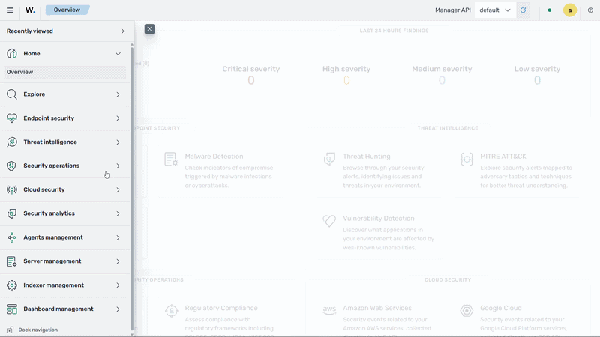Click the Security analytics icon
600x337 pixels.
[12, 213]
